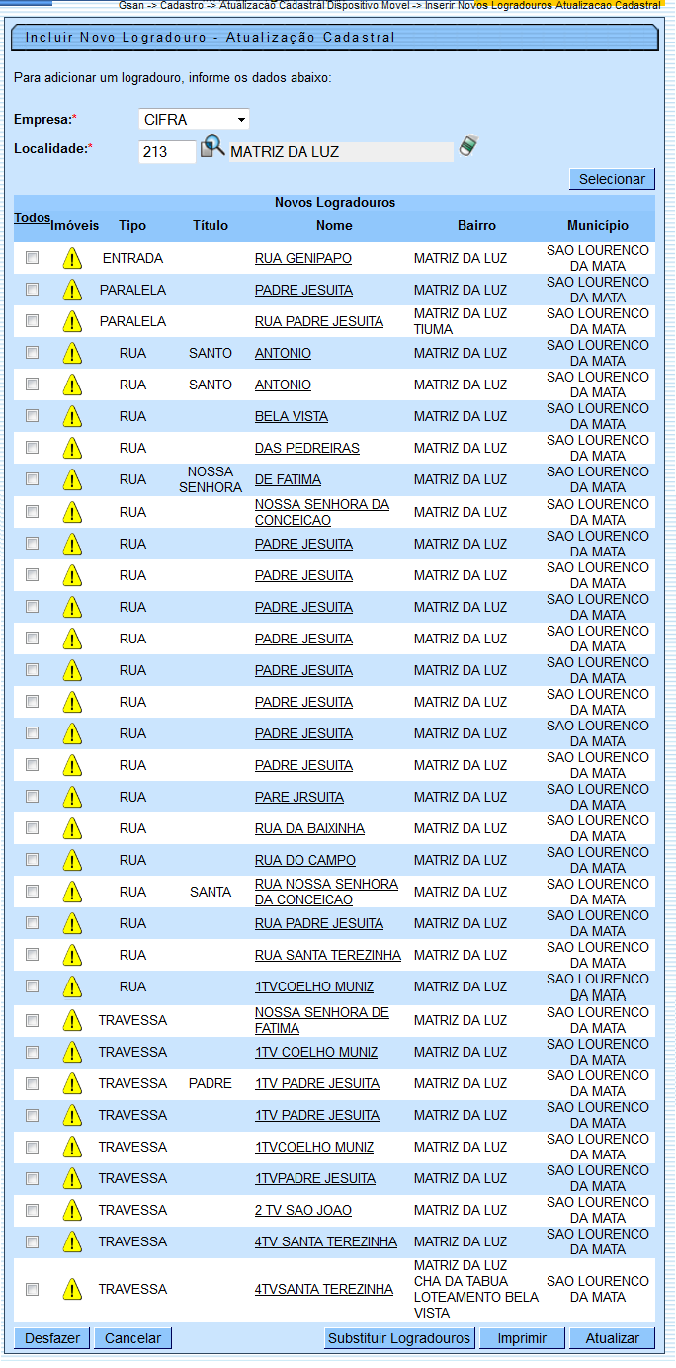
Task: Click warning icon in PARALELA RUA PADRE JESUITA row
Action: pyautogui.click(x=72, y=321)
